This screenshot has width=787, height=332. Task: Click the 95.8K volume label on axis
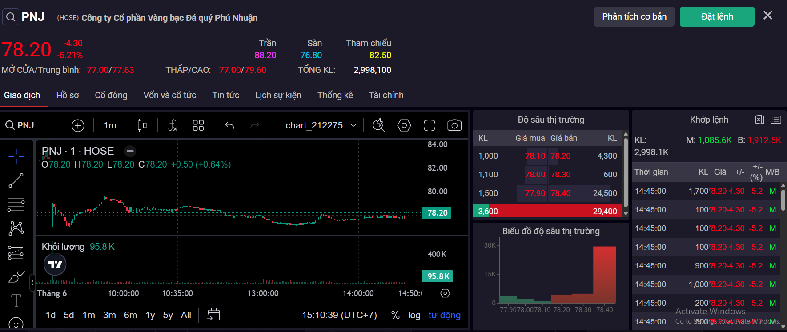pos(438,276)
